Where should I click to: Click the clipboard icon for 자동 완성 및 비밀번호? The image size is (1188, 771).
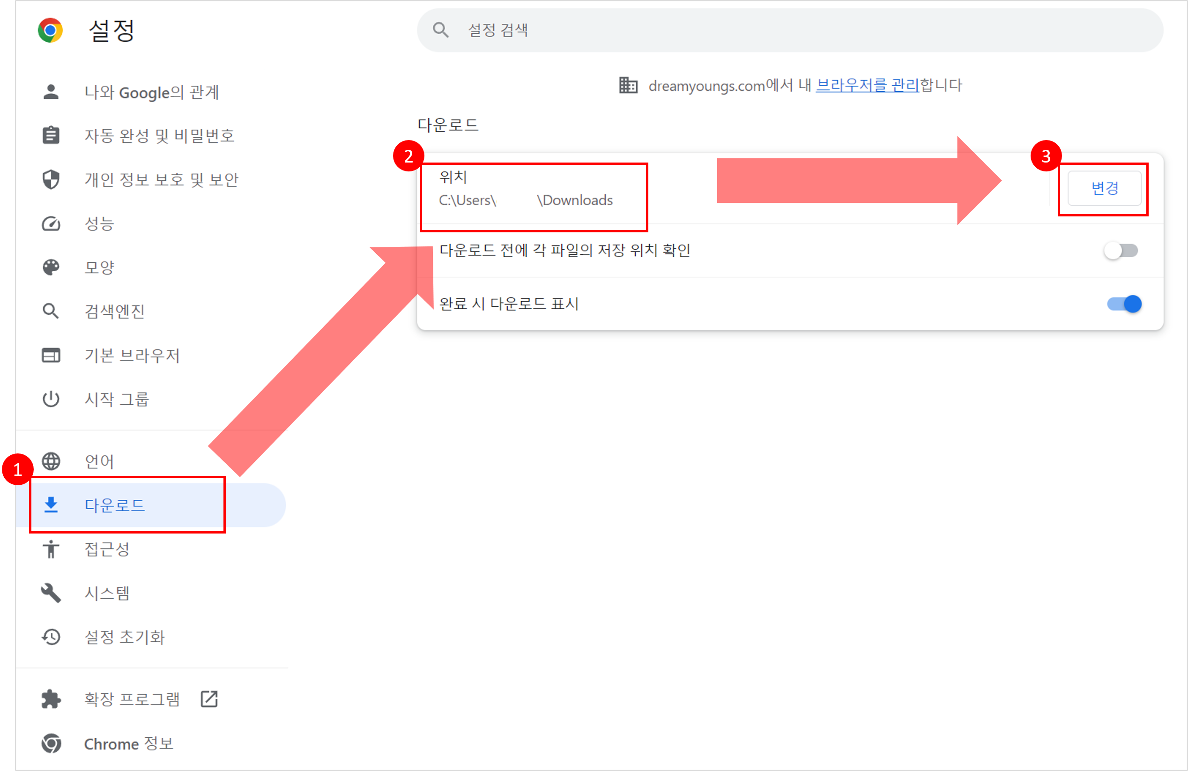pyautogui.click(x=51, y=135)
